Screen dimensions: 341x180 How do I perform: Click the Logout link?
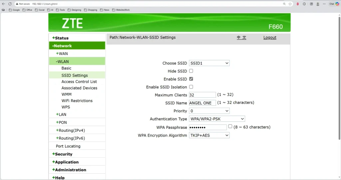[270, 37]
